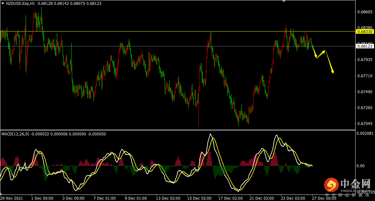Click the chart shift triangle at top edge
375x201 pixels.
pos(284,2)
